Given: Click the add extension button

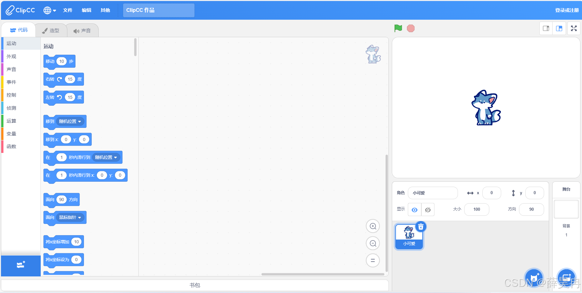Looking at the screenshot, I should [x=21, y=265].
